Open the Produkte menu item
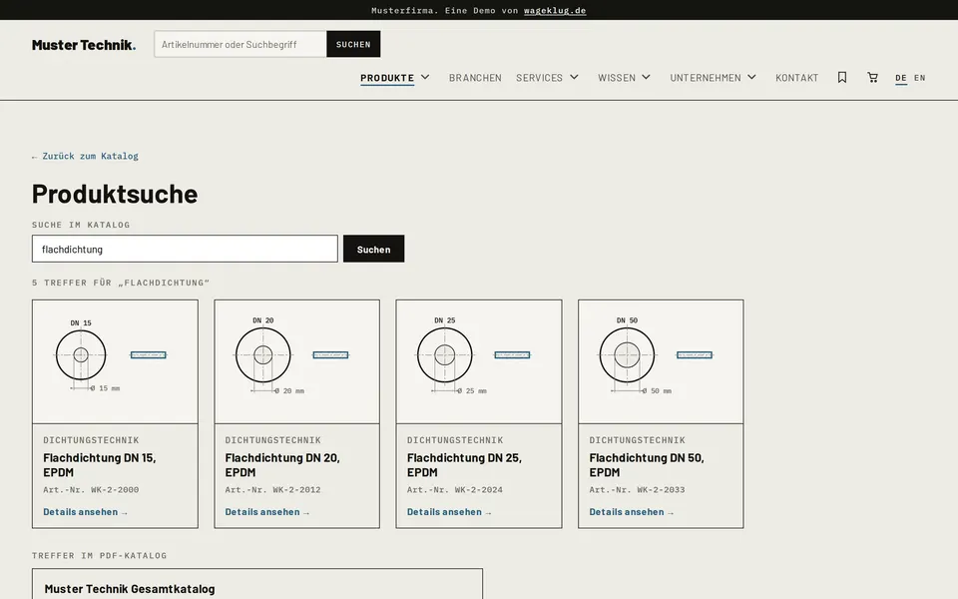The image size is (958, 599). coord(387,78)
